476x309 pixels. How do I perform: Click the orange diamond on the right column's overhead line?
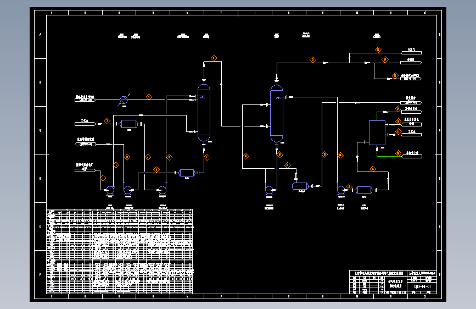(313, 59)
